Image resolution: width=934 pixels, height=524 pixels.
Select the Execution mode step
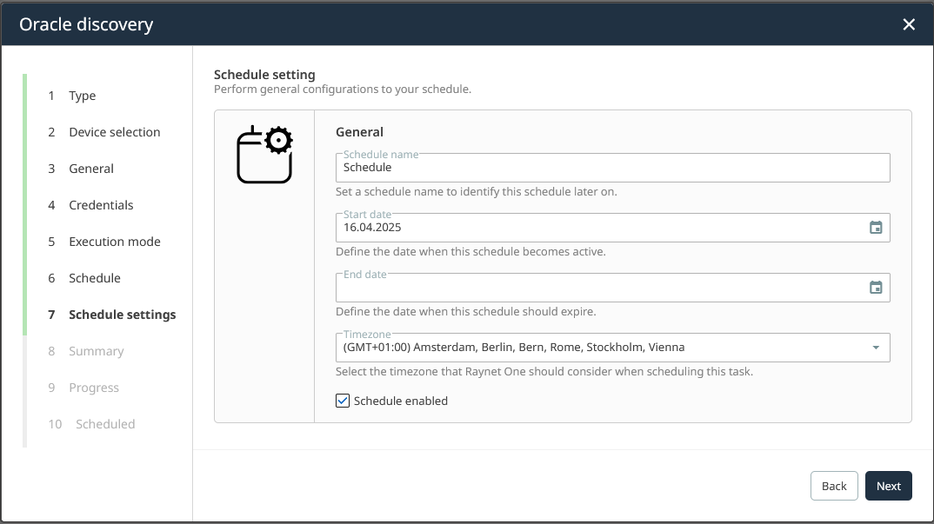point(114,242)
